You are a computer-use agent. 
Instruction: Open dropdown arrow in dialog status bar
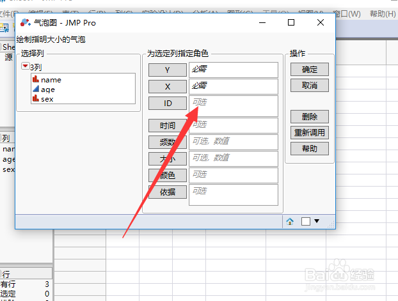317,221
